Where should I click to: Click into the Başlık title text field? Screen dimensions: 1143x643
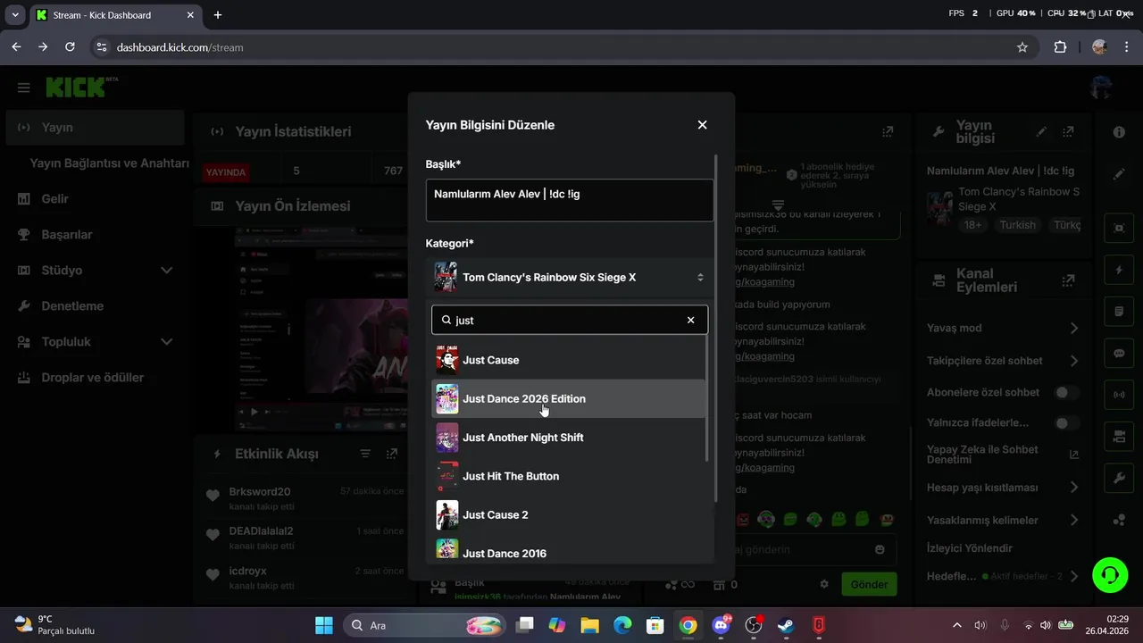pyautogui.click(x=570, y=200)
